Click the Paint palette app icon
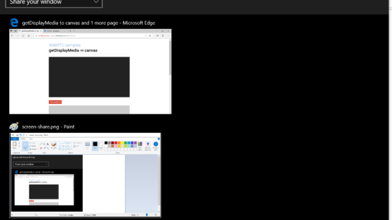 (x=14, y=126)
